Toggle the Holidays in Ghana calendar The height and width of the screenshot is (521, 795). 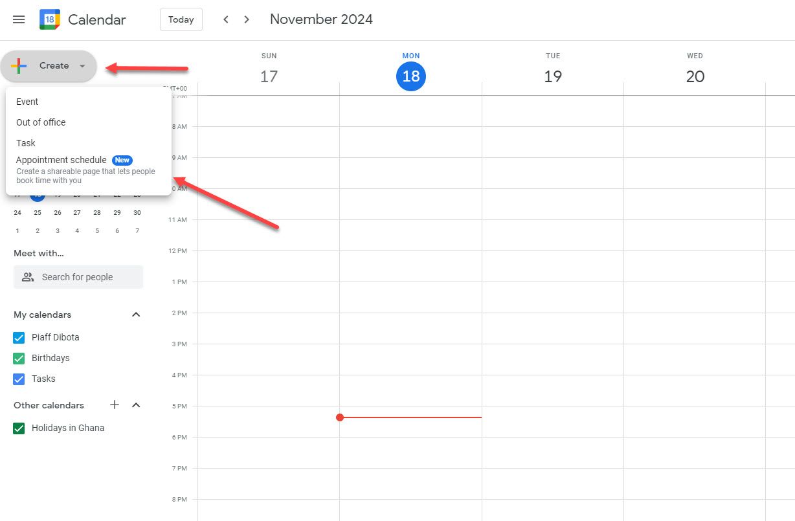[19, 428]
